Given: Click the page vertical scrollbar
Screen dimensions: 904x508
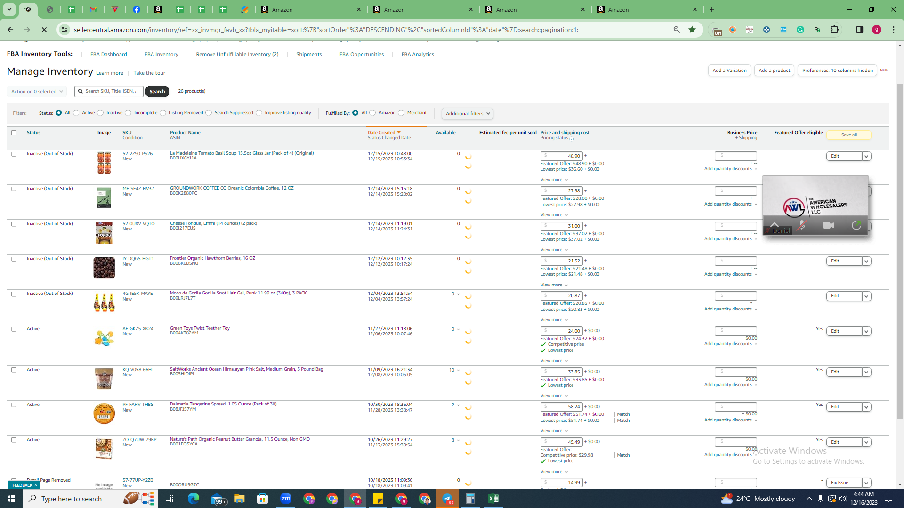Looking at the screenshot, I should 900,252.
